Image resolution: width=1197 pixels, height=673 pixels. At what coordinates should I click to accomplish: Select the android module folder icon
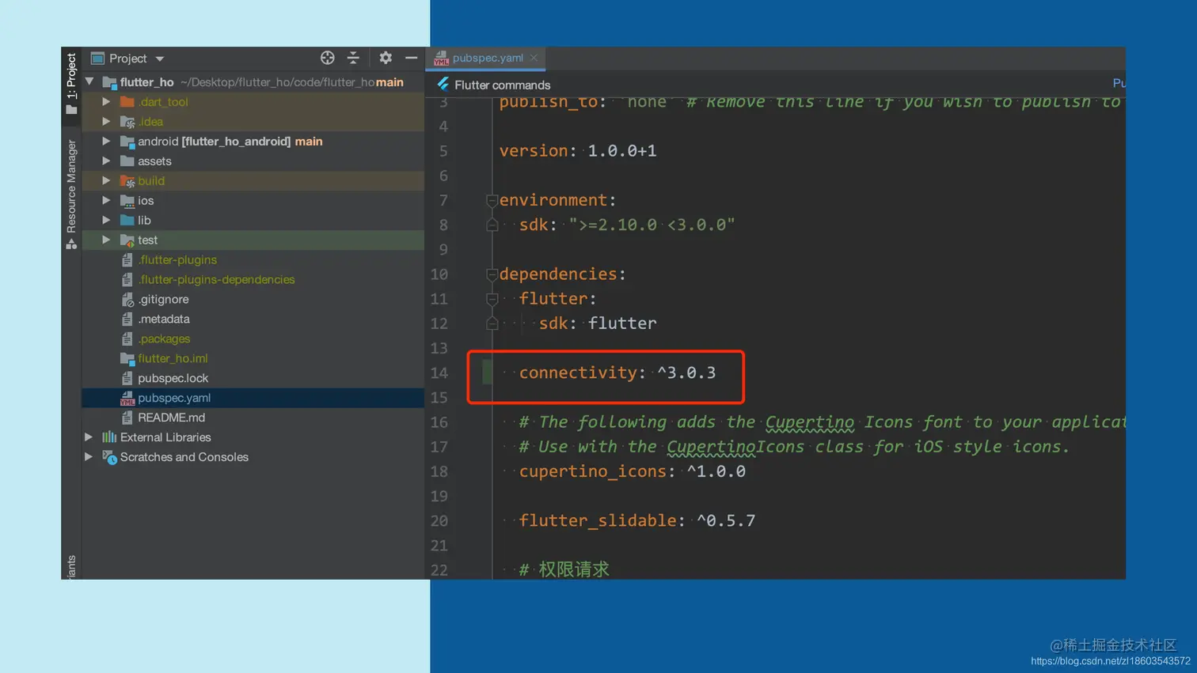pyautogui.click(x=127, y=142)
